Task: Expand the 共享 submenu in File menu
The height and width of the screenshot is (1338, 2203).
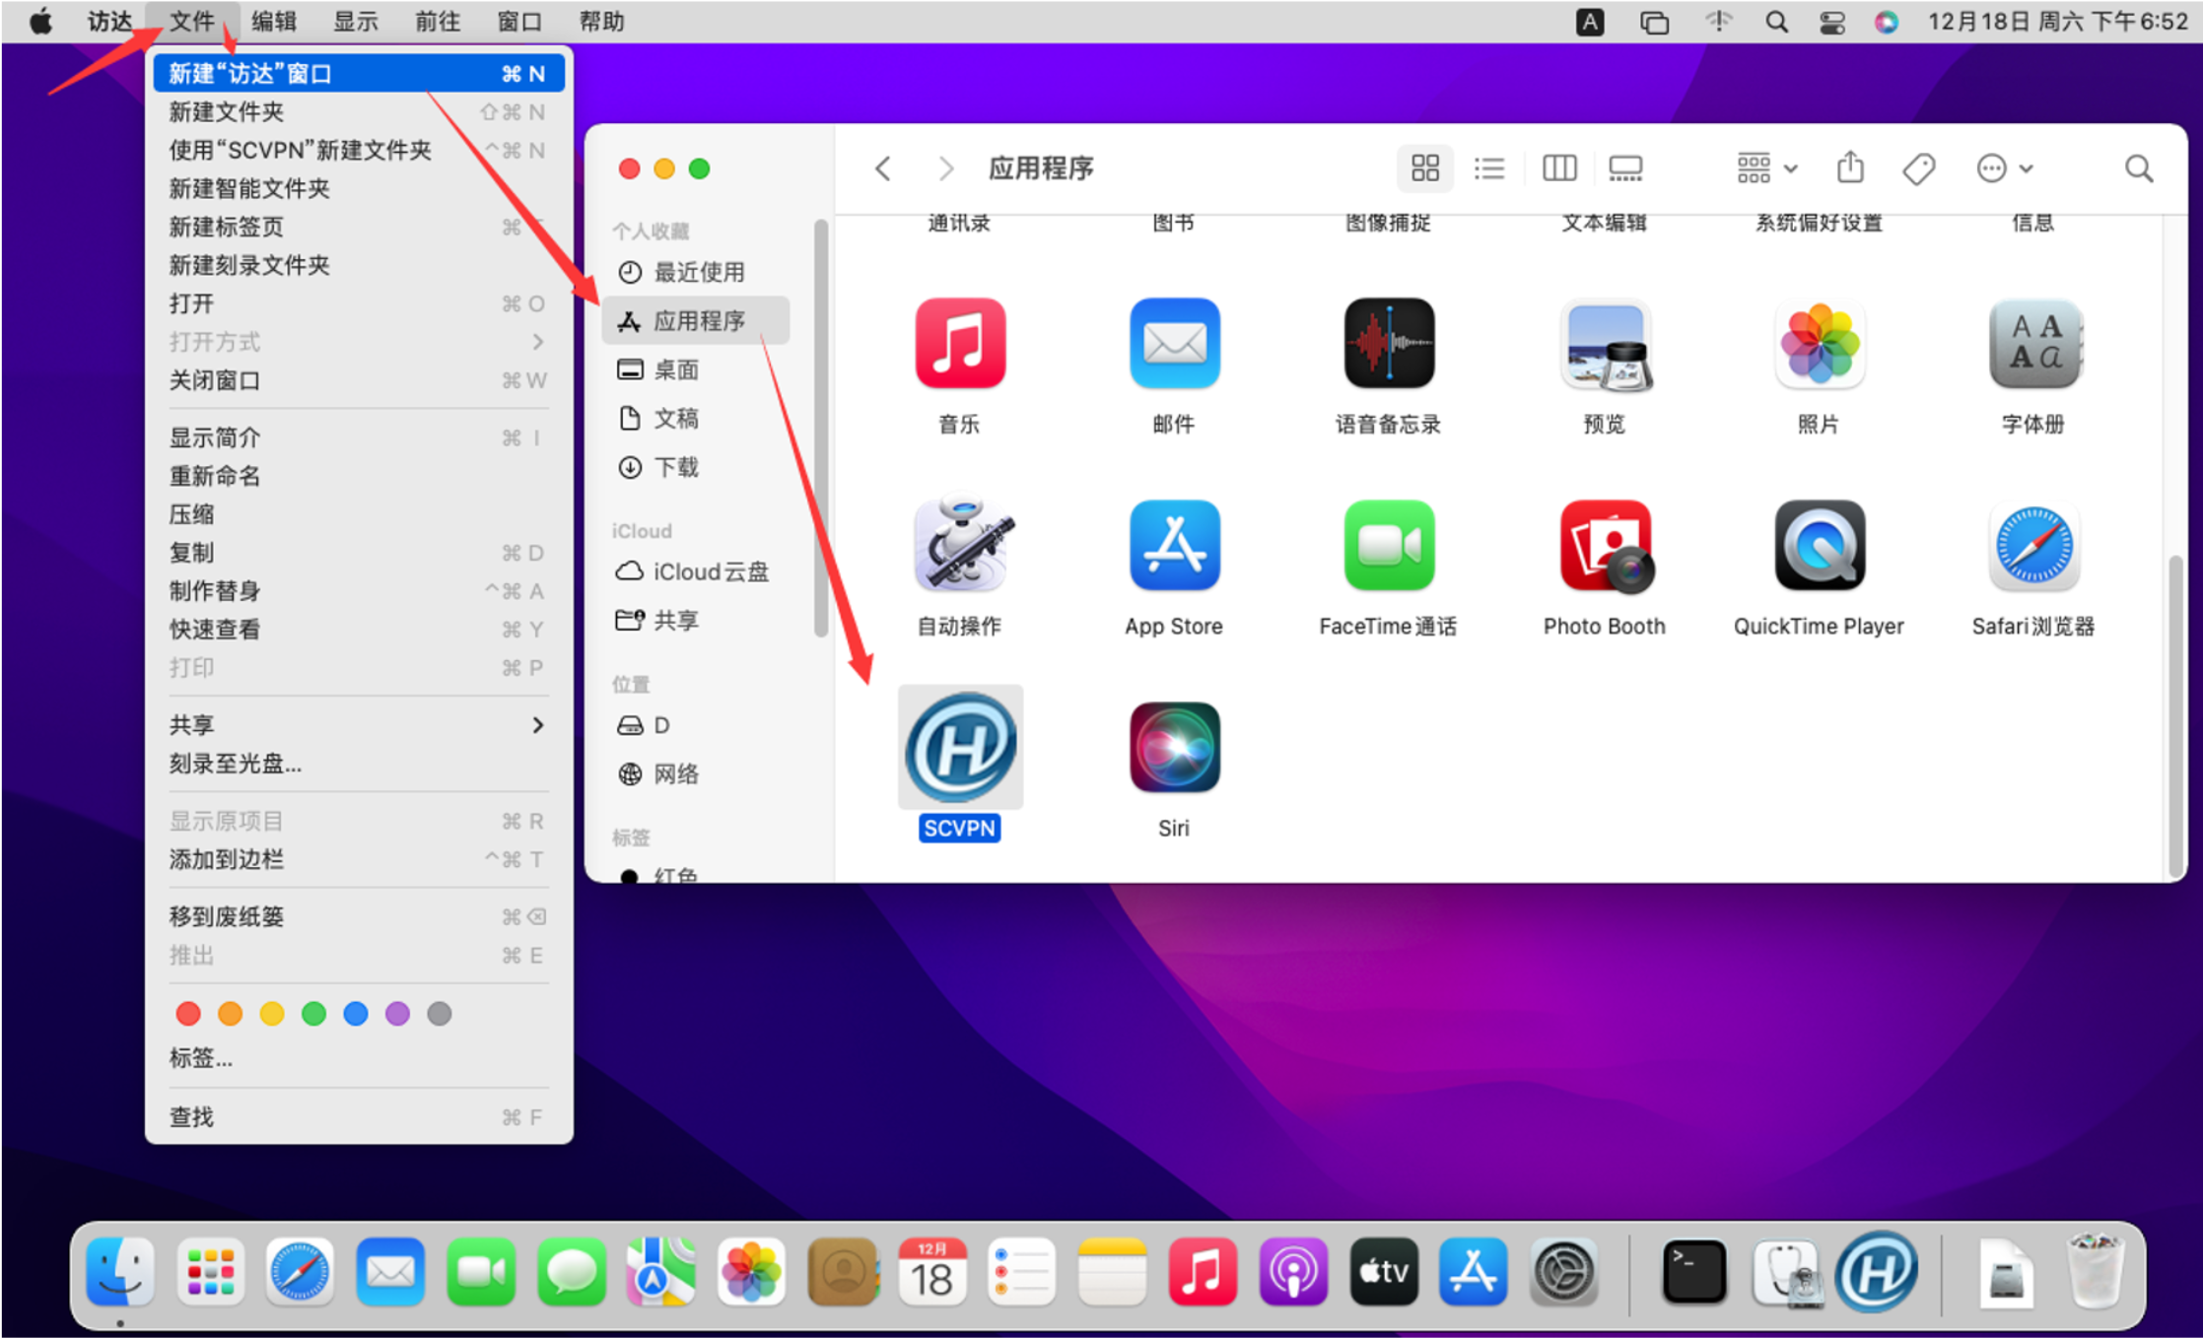Action: pyautogui.click(x=358, y=725)
